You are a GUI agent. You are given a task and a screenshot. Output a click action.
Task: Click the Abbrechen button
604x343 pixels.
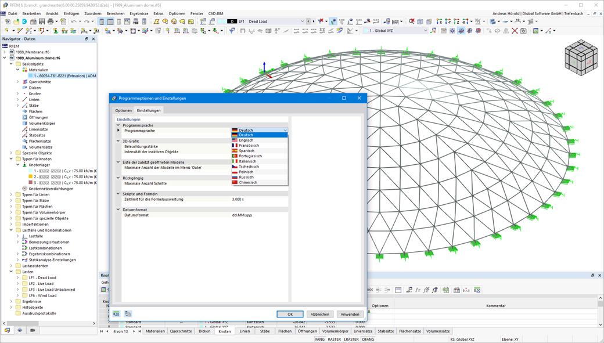320,314
